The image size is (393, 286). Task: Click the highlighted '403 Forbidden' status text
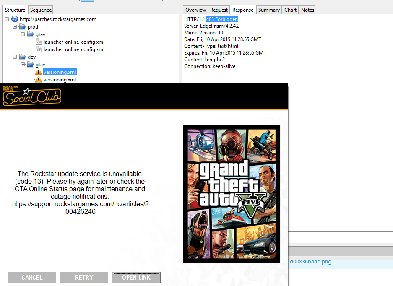tap(222, 19)
